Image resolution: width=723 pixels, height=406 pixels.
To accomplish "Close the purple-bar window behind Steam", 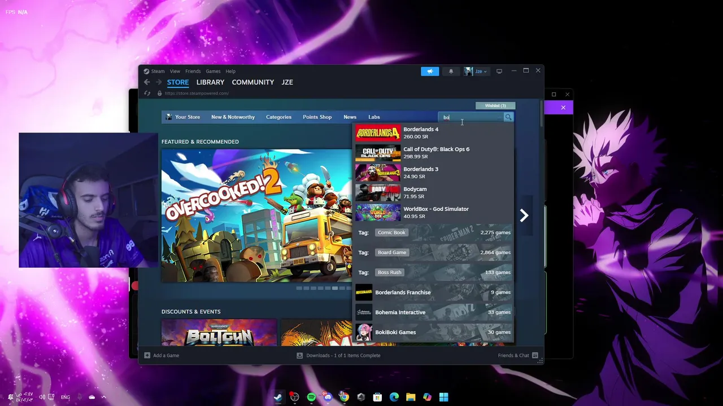I will tap(563, 107).
